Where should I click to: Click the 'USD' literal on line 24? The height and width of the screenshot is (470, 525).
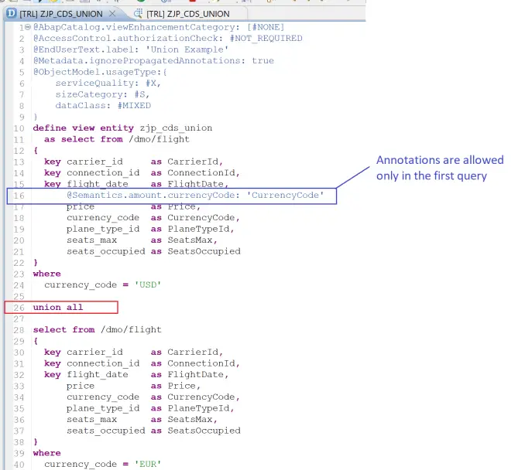pyautogui.click(x=148, y=284)
